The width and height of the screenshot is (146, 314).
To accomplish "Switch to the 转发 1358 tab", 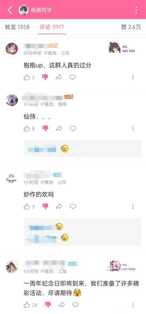I will coord(17,27).
